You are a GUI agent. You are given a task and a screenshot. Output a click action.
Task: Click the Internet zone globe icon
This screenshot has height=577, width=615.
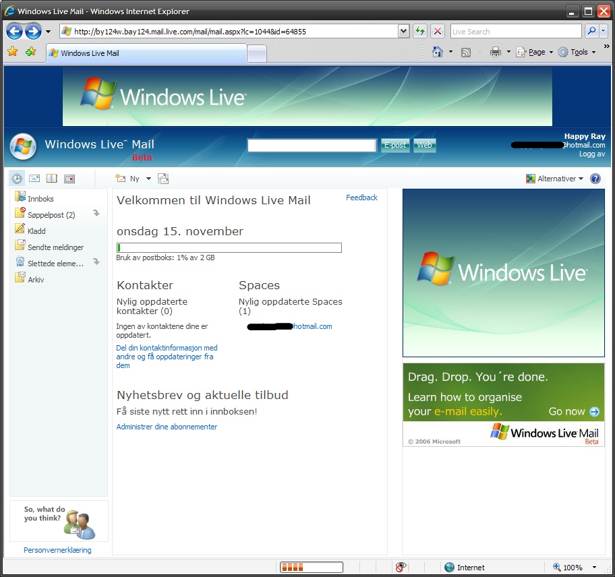(450, 567)
